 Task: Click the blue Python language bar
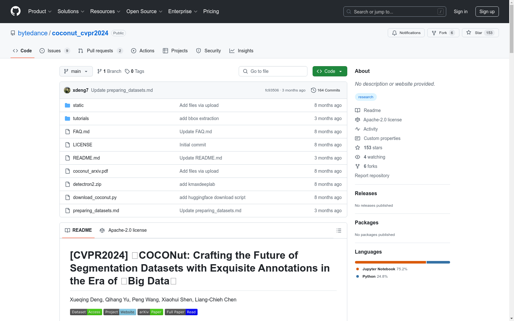tap(438, 262)
